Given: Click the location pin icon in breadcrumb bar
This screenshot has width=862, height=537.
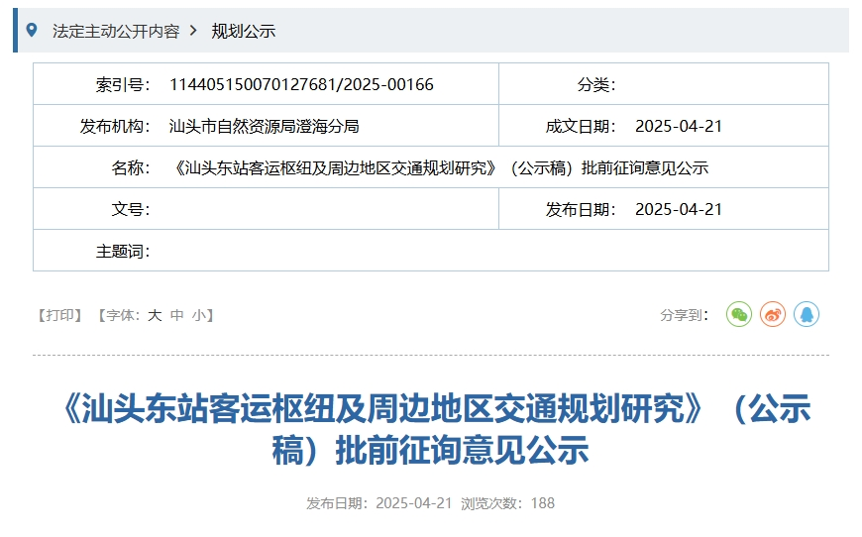Looking at the screenshot, I should coord(32,31).
